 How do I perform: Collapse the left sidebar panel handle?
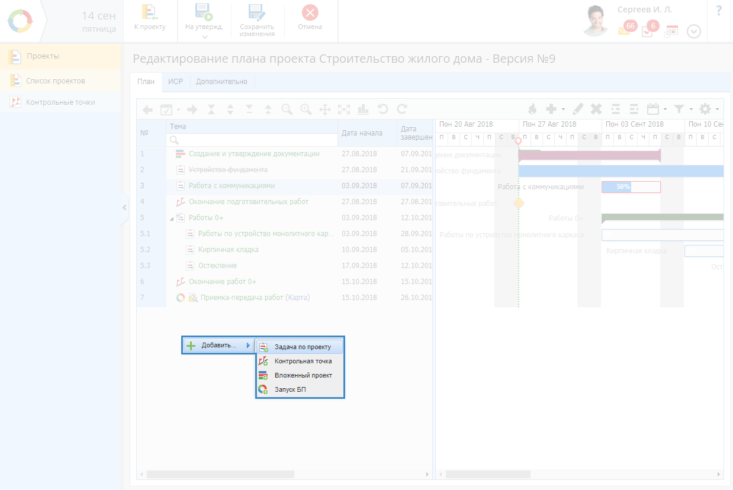[124, 207]
